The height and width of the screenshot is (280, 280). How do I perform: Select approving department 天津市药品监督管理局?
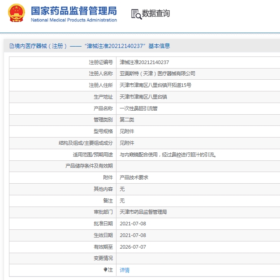pos(143,212)
